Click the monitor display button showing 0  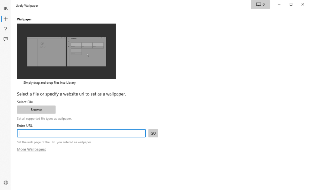tap(260, 5)
